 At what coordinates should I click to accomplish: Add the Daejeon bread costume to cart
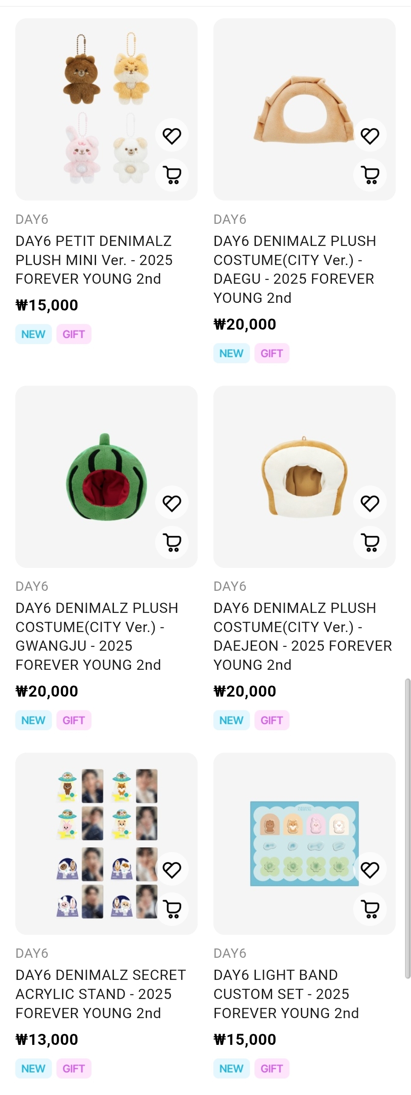(370, 542)
